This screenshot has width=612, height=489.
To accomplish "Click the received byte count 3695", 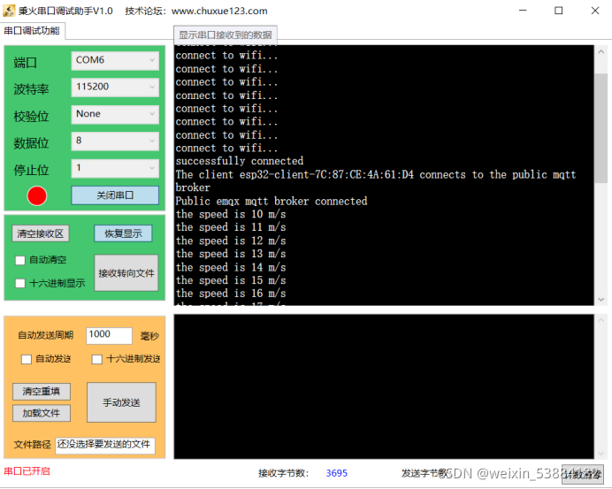I will 336,473.
